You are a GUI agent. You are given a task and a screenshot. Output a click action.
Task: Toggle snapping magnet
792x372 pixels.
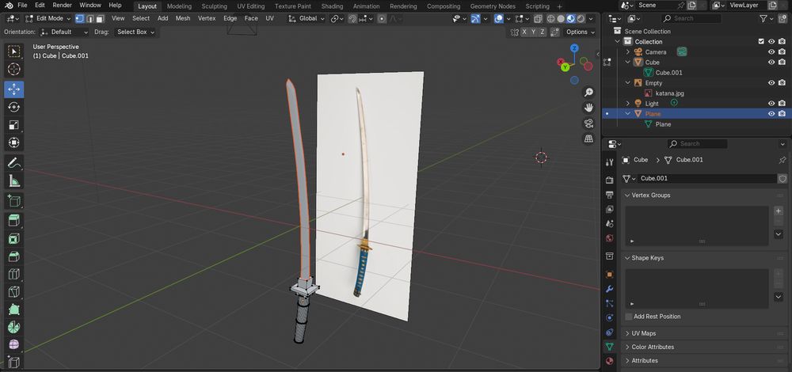pyautogui.click(x=352, y=19)
